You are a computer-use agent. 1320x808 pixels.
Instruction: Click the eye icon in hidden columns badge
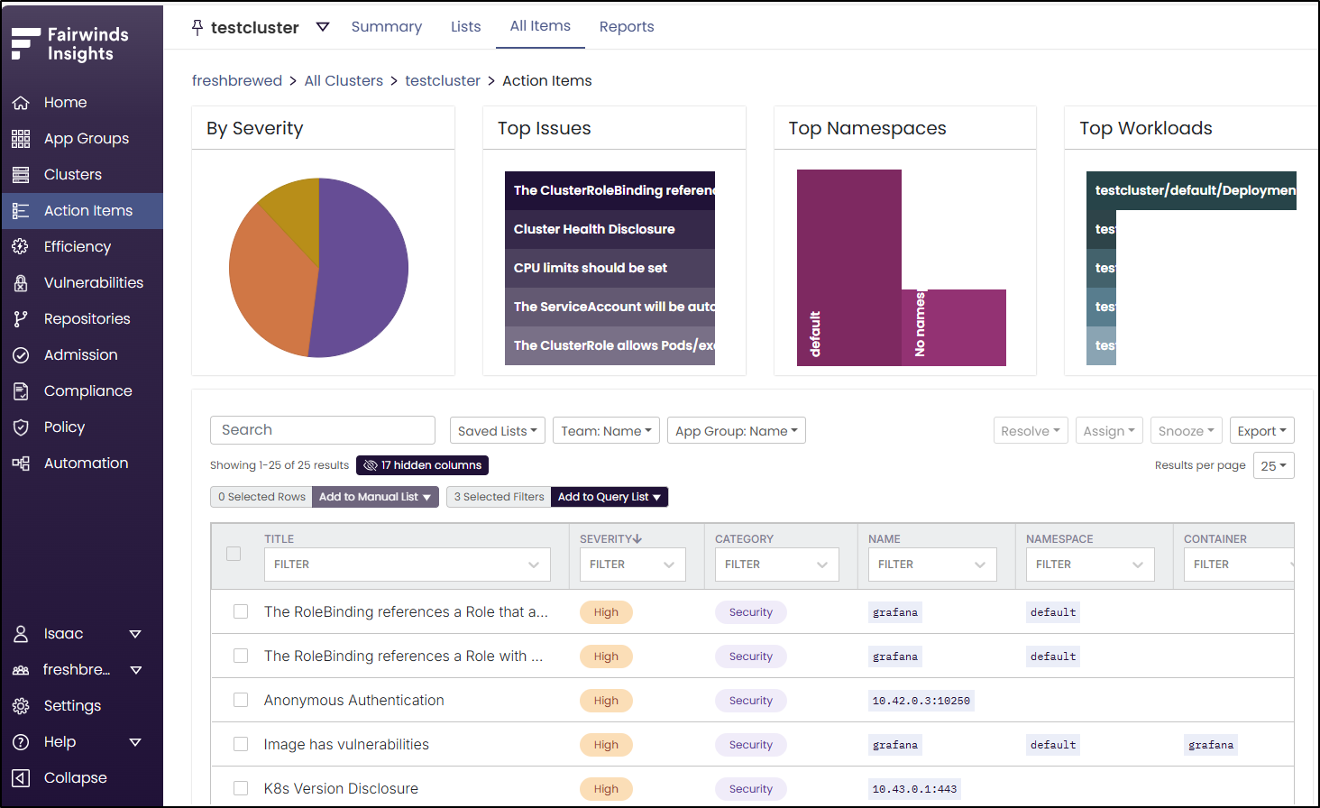click(370, 465)
